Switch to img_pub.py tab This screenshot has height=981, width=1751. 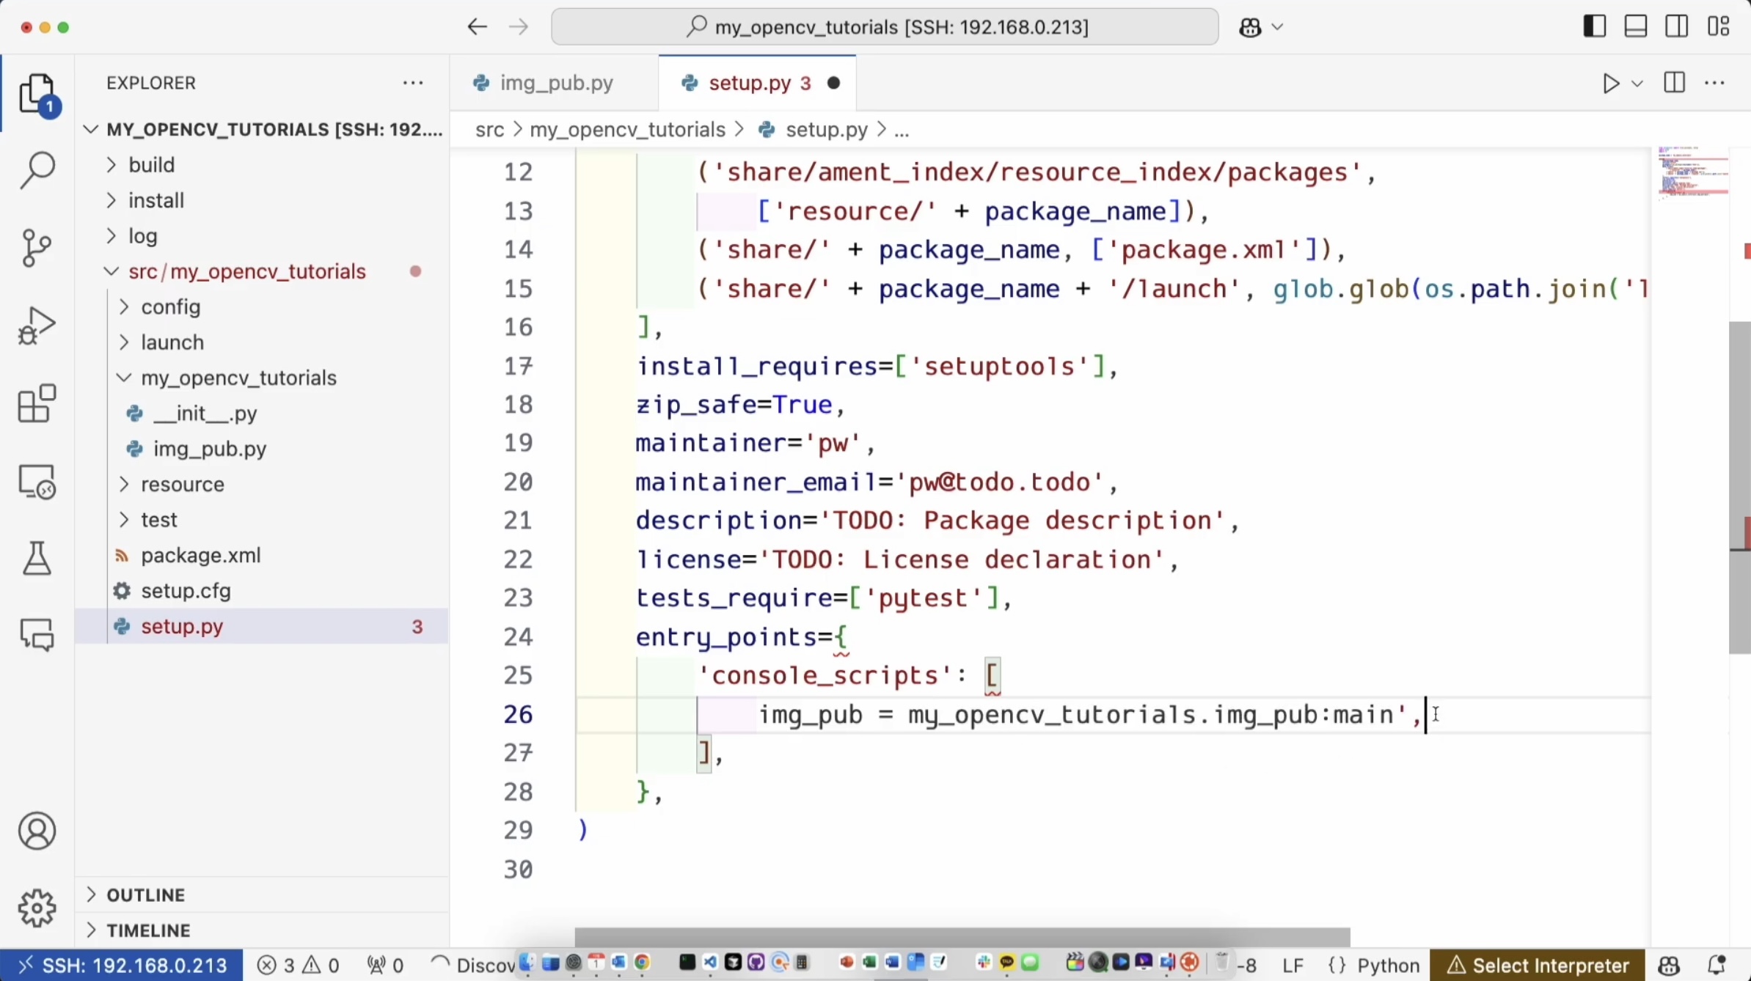coord(556,84)
